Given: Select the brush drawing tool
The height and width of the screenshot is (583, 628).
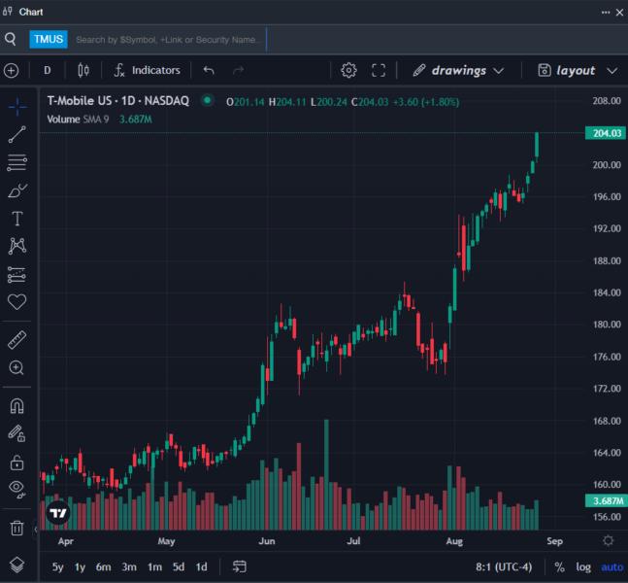Looking at the screenshot, I should click(x=17, y=190).
